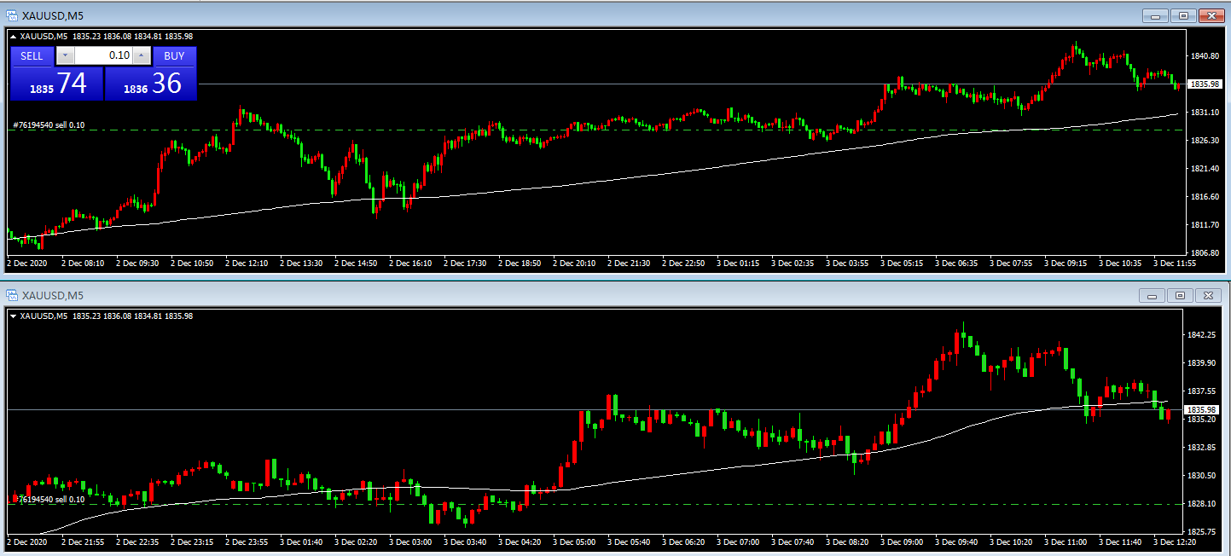Image resolution: width=1231 pixels, height=556 pixels.
Task: Focus the 0.10 volume input field
Action: (103, 56)
